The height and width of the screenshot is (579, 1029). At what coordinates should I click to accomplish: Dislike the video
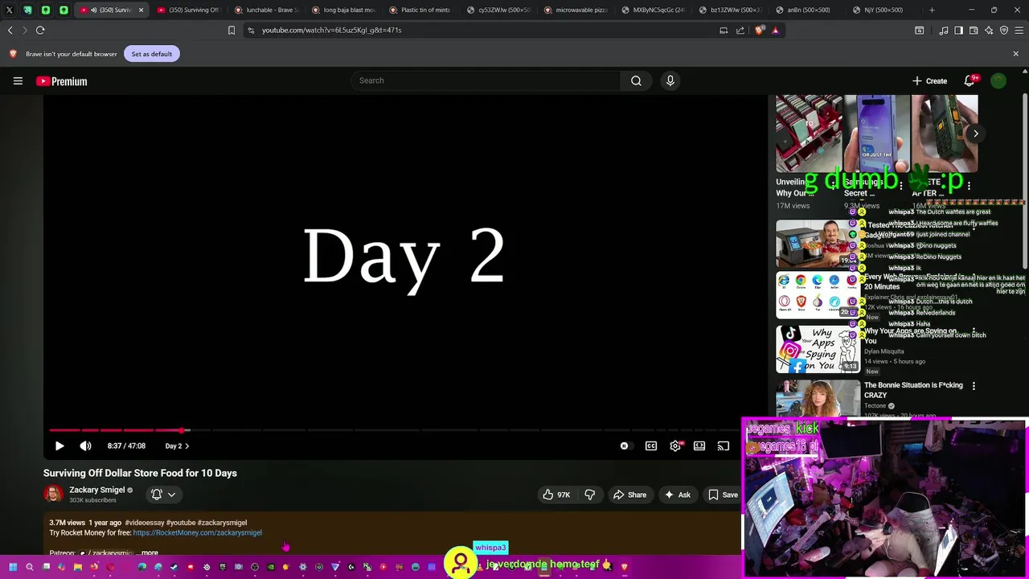590,495
